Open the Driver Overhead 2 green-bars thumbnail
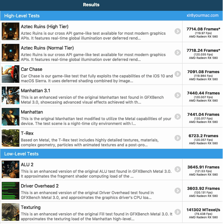The image size is (223, 224). pos(10,190)
